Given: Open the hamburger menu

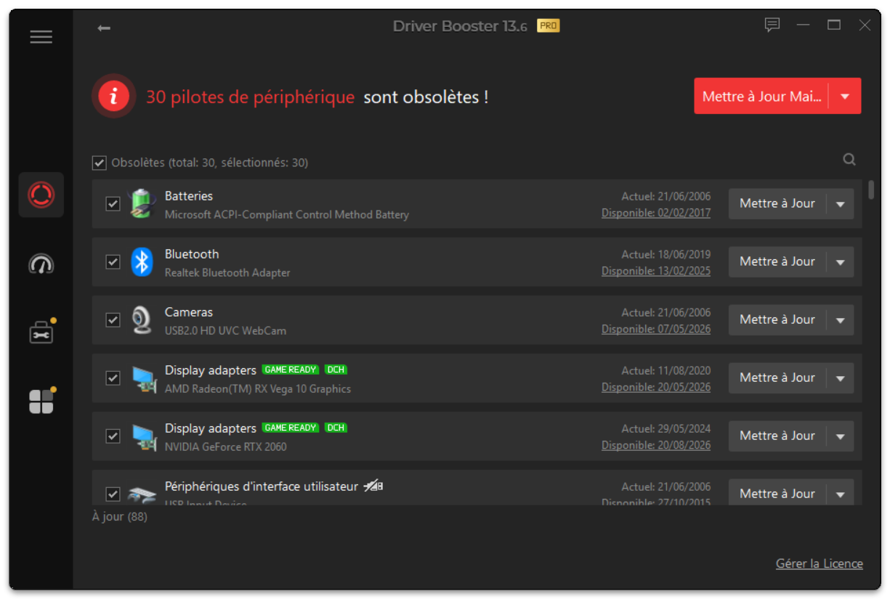Looking at the screenshot, I should pyautogui.click(x=41, y=37).
